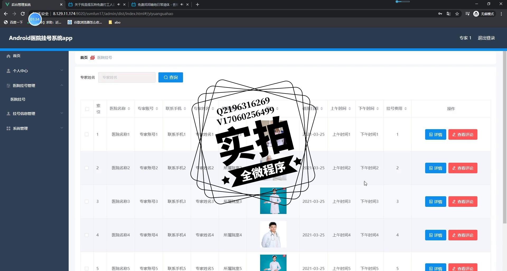
Task: Sort table by 专家账号 column arrows
Action: click(x=157, y=109)
